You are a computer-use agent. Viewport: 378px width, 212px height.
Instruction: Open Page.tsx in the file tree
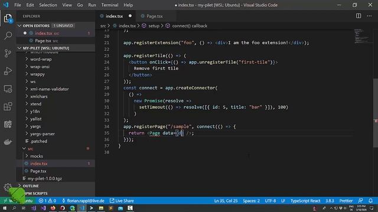pos(38,171)
